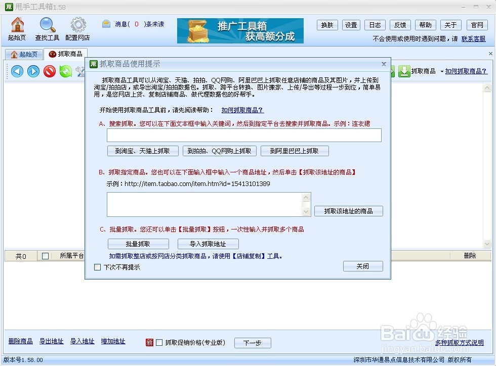Click the 批量抓取 button
Screen dimensions: 496x366
point(138,244)
